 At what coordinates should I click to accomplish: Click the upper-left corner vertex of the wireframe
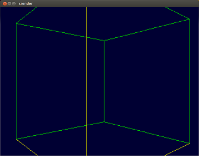coord(16,23)
